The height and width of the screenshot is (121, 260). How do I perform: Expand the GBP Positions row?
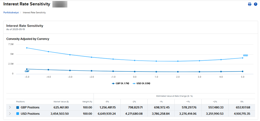tap(10, 108)
